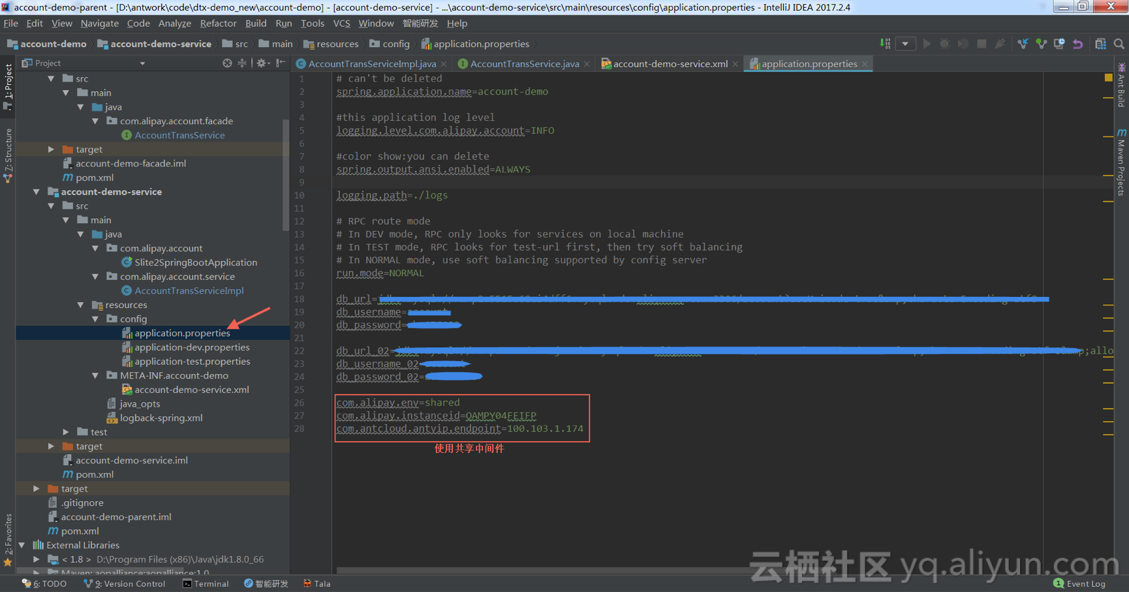The height and width of the screenshot is (592, 1129).
Task: Open the Version Control tool window
Action: pos(125,584)
